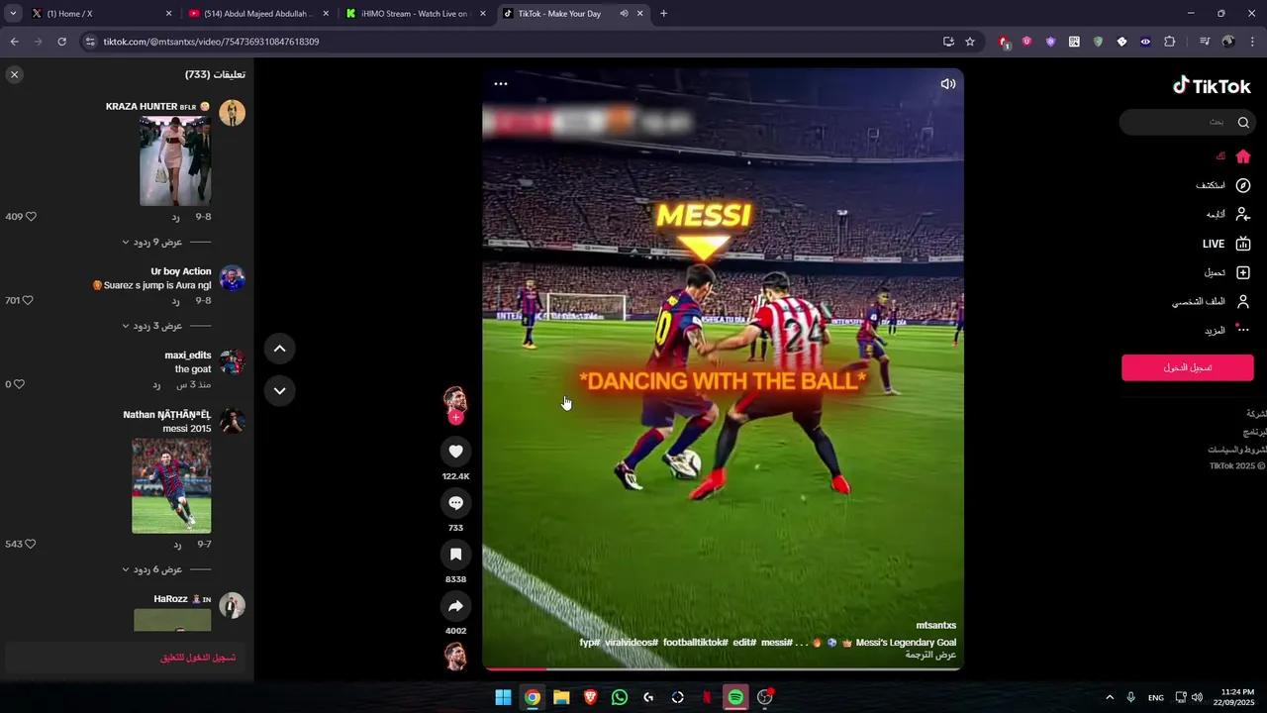Click the #footballtiktok hashtag
Viewport: 1267px width, 713px height.
point(695,643)
